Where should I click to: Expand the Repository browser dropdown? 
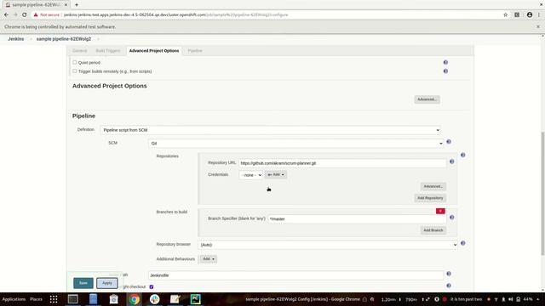(x=328, y=245)
